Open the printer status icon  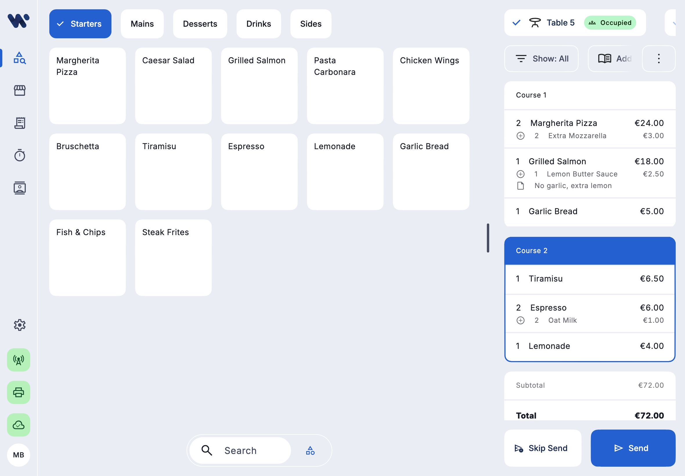point(18,392)
